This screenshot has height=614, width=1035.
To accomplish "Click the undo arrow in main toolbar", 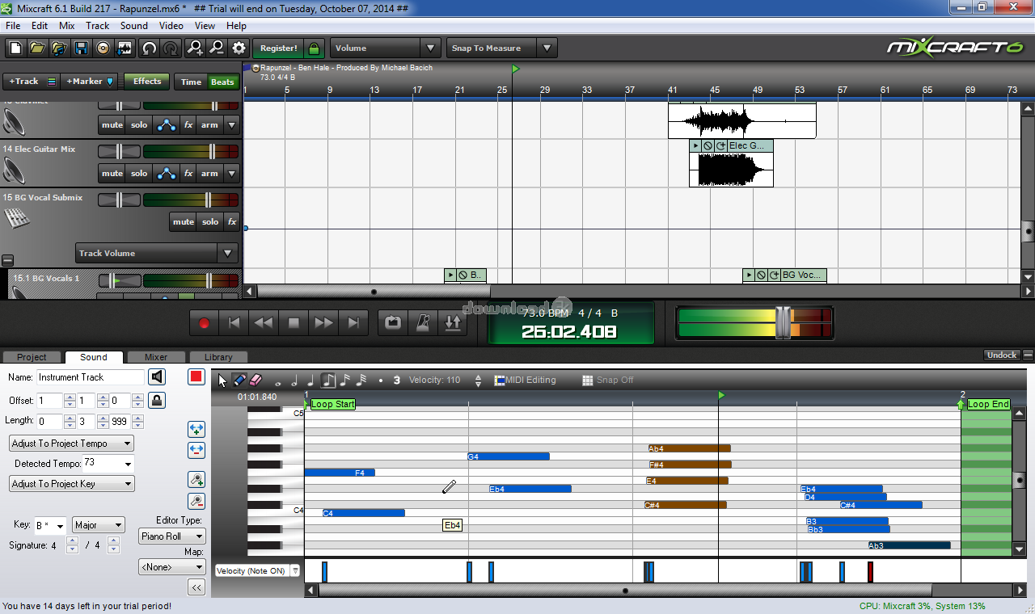I will click(x=149, y=48).
